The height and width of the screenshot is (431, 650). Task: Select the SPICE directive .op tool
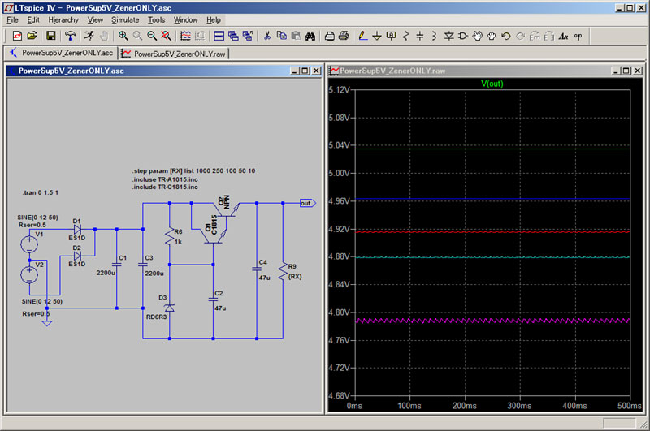(x=578, y=36)
